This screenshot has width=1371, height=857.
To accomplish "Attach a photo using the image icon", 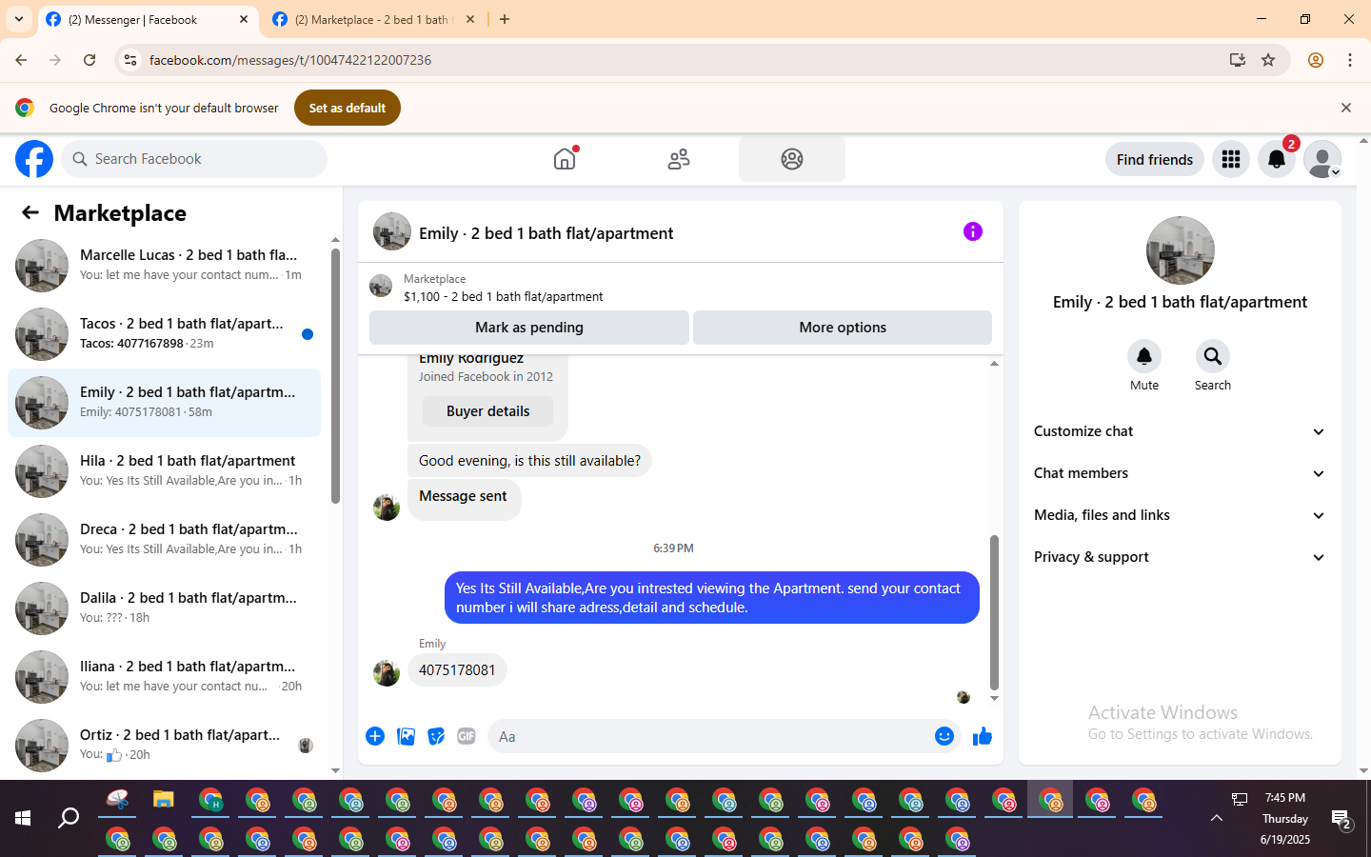I will pyautogui.click(x=406, y=736).
